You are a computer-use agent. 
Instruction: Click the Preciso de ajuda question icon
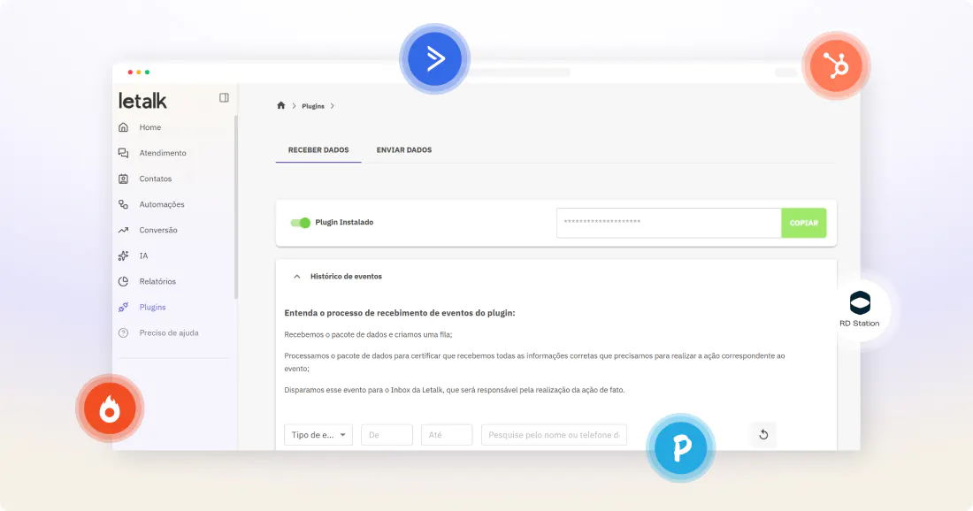point(124,333)
